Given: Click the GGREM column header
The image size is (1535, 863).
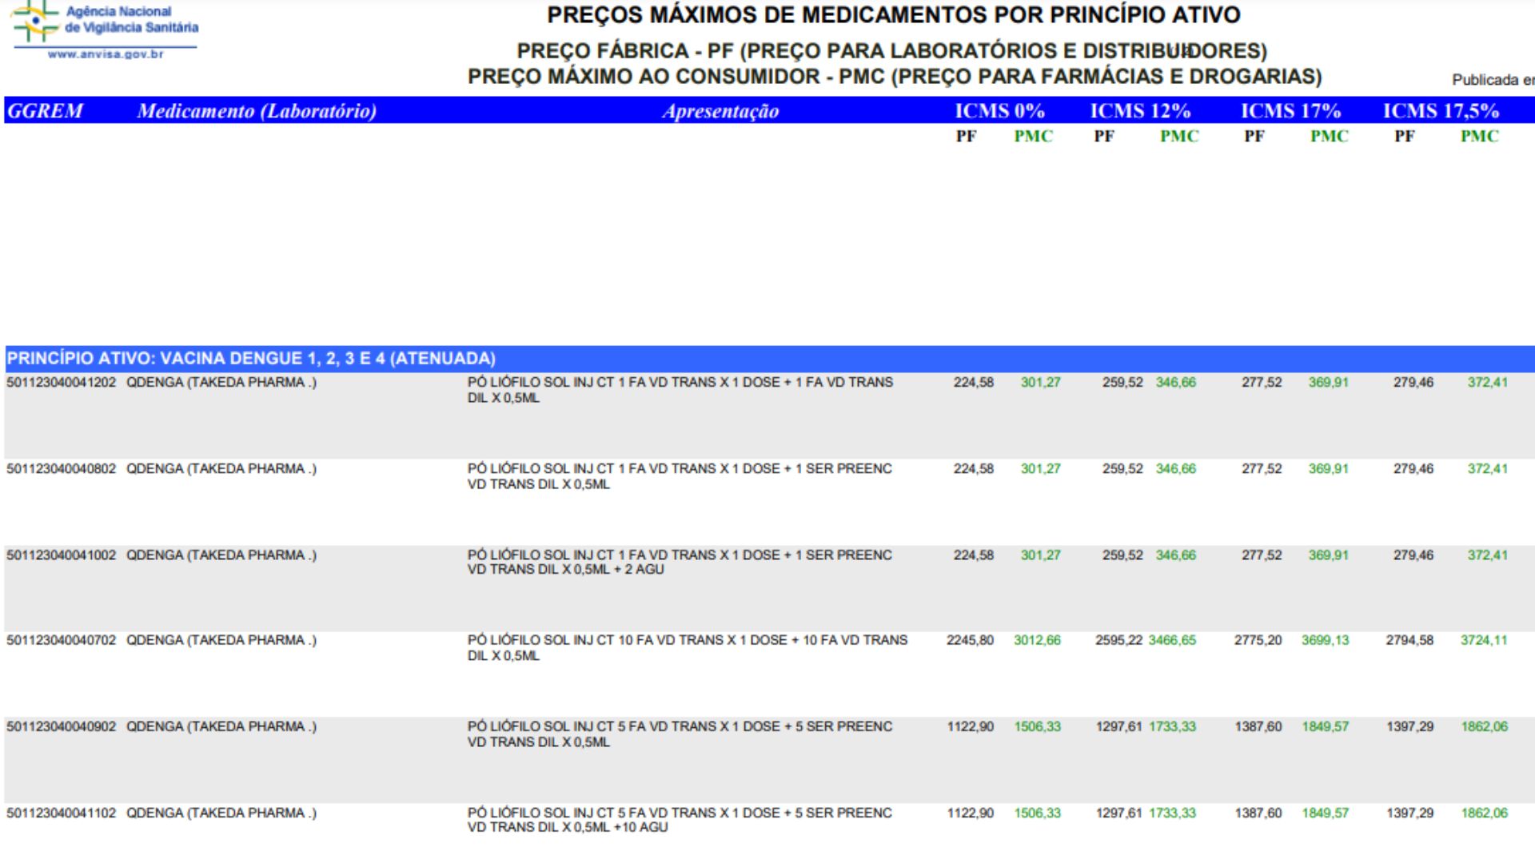Looking at the screenshot, I should (x=46, y=111).
